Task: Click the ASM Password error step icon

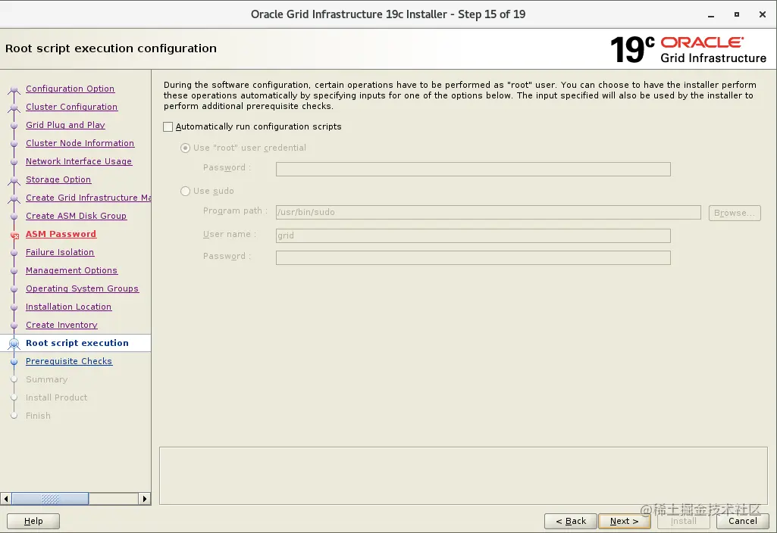Action: coord(14,235)
